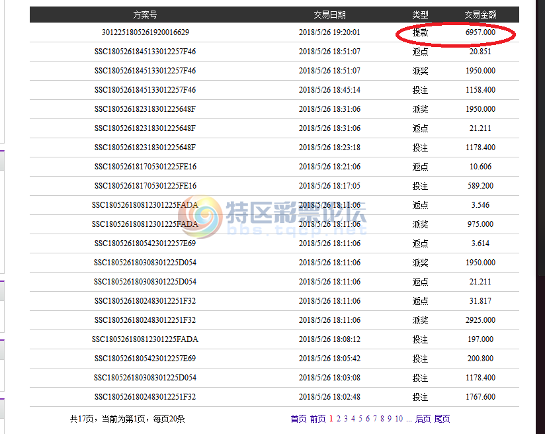545x434 pixels.
Task: Jump to last page via 尾页
Action: [442, 419]
